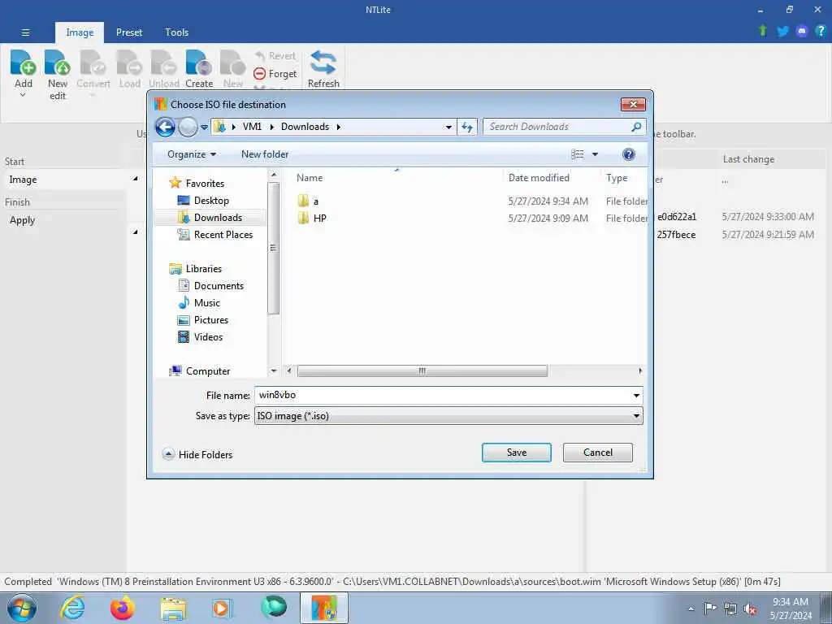Show hidden tray icons arrow

pyautogui.click(x=691, y=609)
